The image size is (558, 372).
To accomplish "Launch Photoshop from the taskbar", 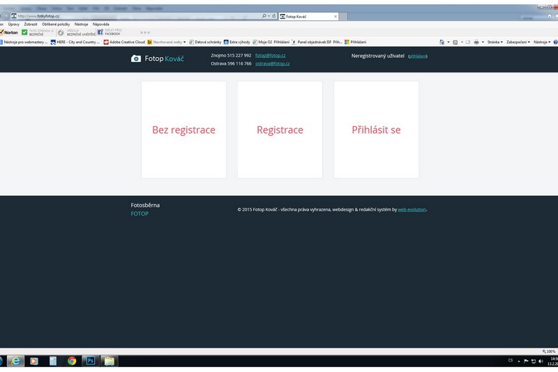I will click(90, 360).
